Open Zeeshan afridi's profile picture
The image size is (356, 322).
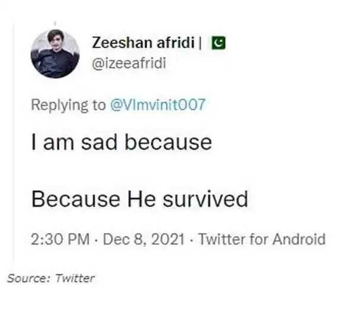pyautogui.click(x=55, y=54)
